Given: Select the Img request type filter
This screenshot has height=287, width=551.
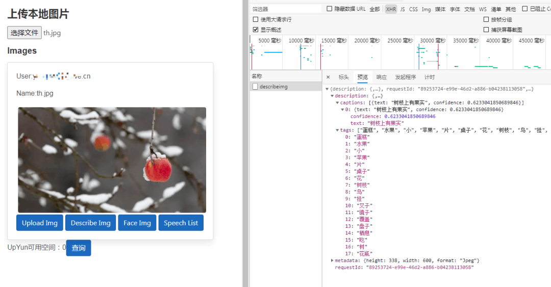Looking at the screenshot, I should tap(426, 9).
